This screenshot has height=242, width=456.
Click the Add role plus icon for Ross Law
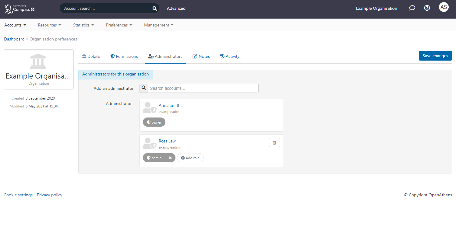click(x=183, y=158)
